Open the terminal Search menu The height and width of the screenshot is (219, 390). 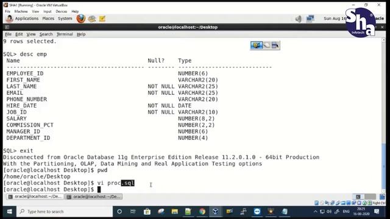46,34
